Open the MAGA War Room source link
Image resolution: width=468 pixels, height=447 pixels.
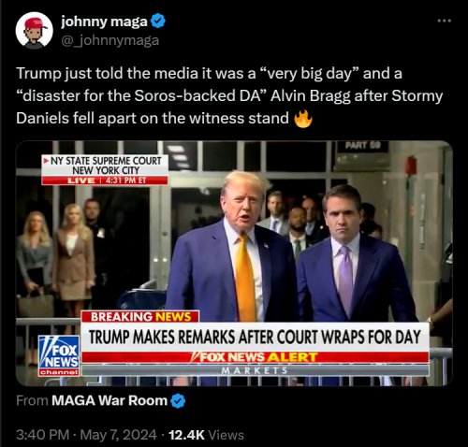click(110, 401)
